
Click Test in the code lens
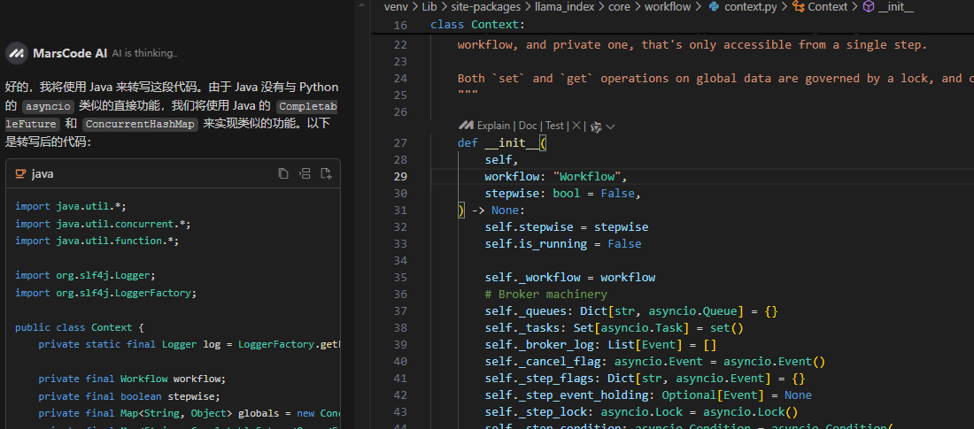pyautogui.click(x=554, y=126)
